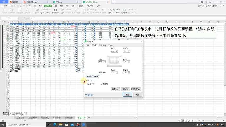The height and width of the screenshot is (127, 226).
Task: Switch to full screen view in status bar
Action: tap(179, 121)
